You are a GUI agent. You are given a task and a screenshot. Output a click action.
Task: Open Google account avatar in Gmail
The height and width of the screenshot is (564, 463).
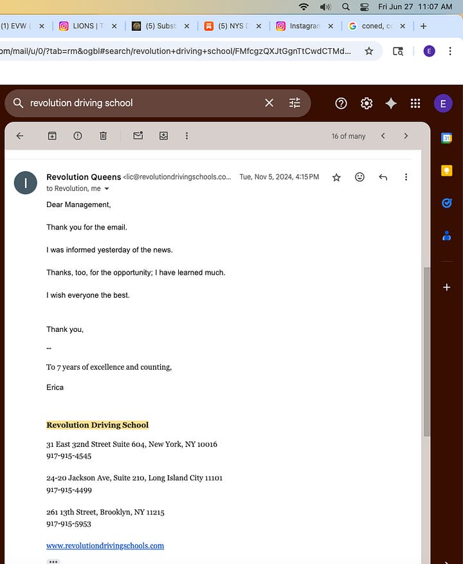pos(443,104)
